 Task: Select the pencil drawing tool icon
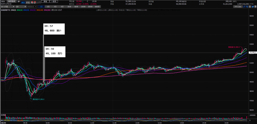[x=244, y=7]
